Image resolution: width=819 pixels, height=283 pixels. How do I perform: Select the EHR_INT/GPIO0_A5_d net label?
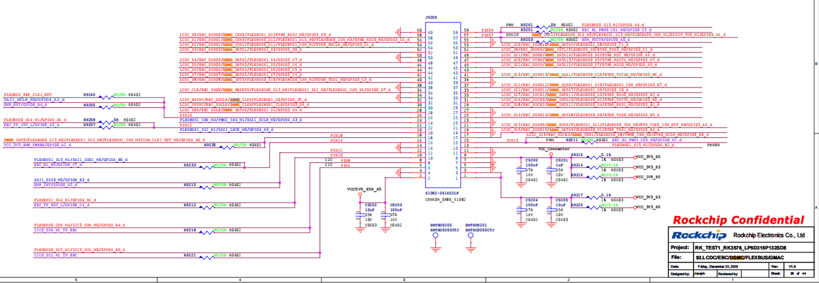[56, 185]
